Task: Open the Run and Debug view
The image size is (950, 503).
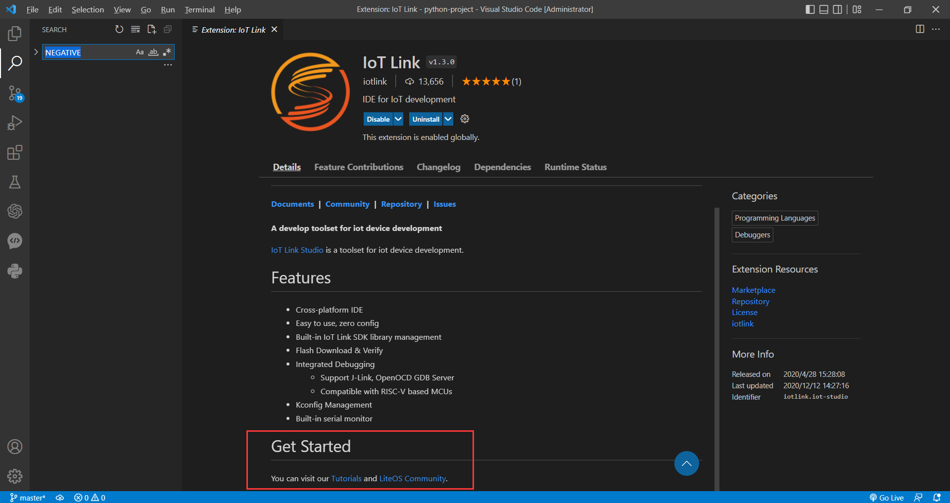Action: click(x=15, y=123)
